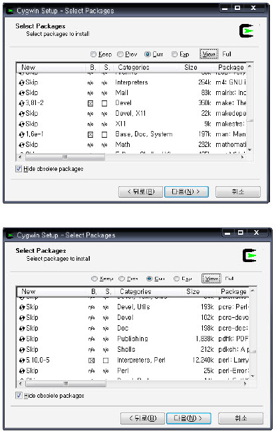Click the 다음(N) next button in lower window
The image size is (276, 435).
click(188, 418)
